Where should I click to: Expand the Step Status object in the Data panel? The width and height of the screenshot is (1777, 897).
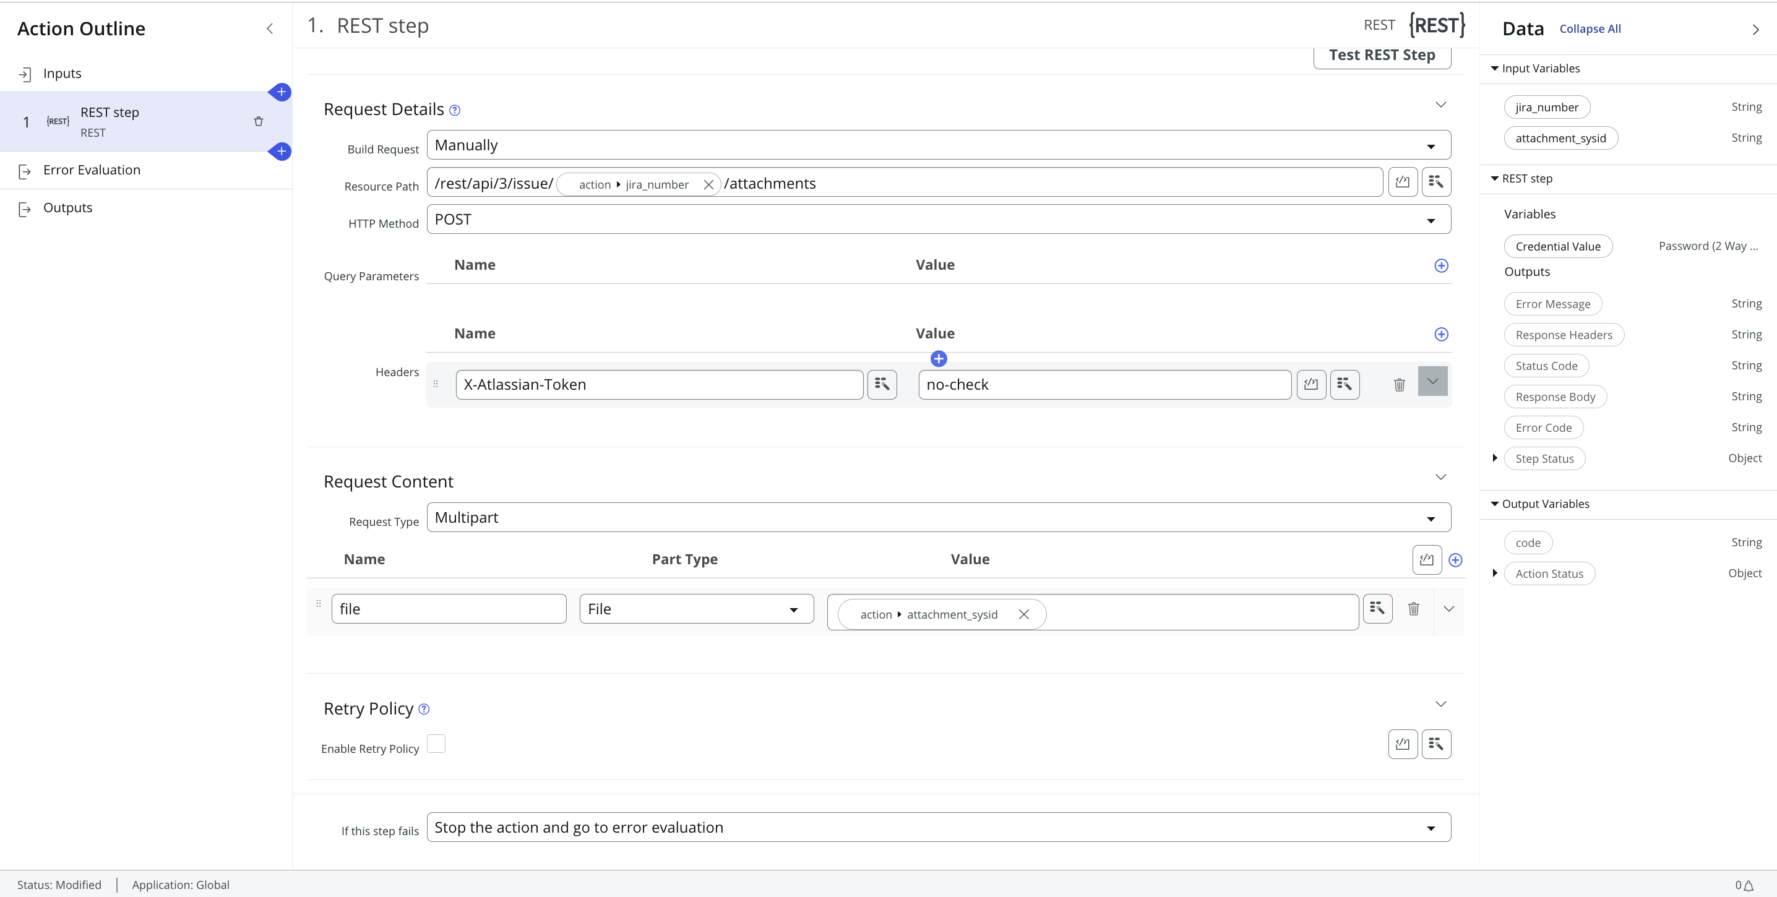1495,458
